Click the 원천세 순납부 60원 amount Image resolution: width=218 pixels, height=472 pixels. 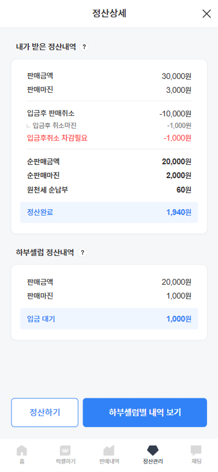click(x=183, y=190)
